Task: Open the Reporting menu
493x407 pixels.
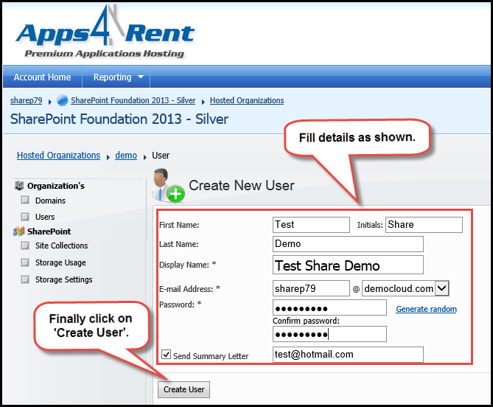Action: [116, 77]
